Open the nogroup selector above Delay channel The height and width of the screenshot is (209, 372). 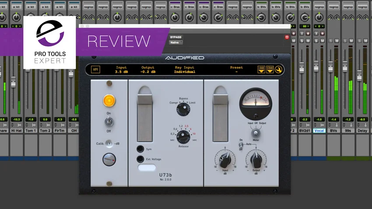pos(362,7)
